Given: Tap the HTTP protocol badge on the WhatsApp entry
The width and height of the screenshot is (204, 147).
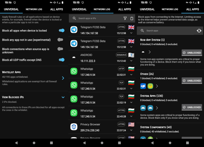Looking at the screenshot, I should tap(121, 69).
